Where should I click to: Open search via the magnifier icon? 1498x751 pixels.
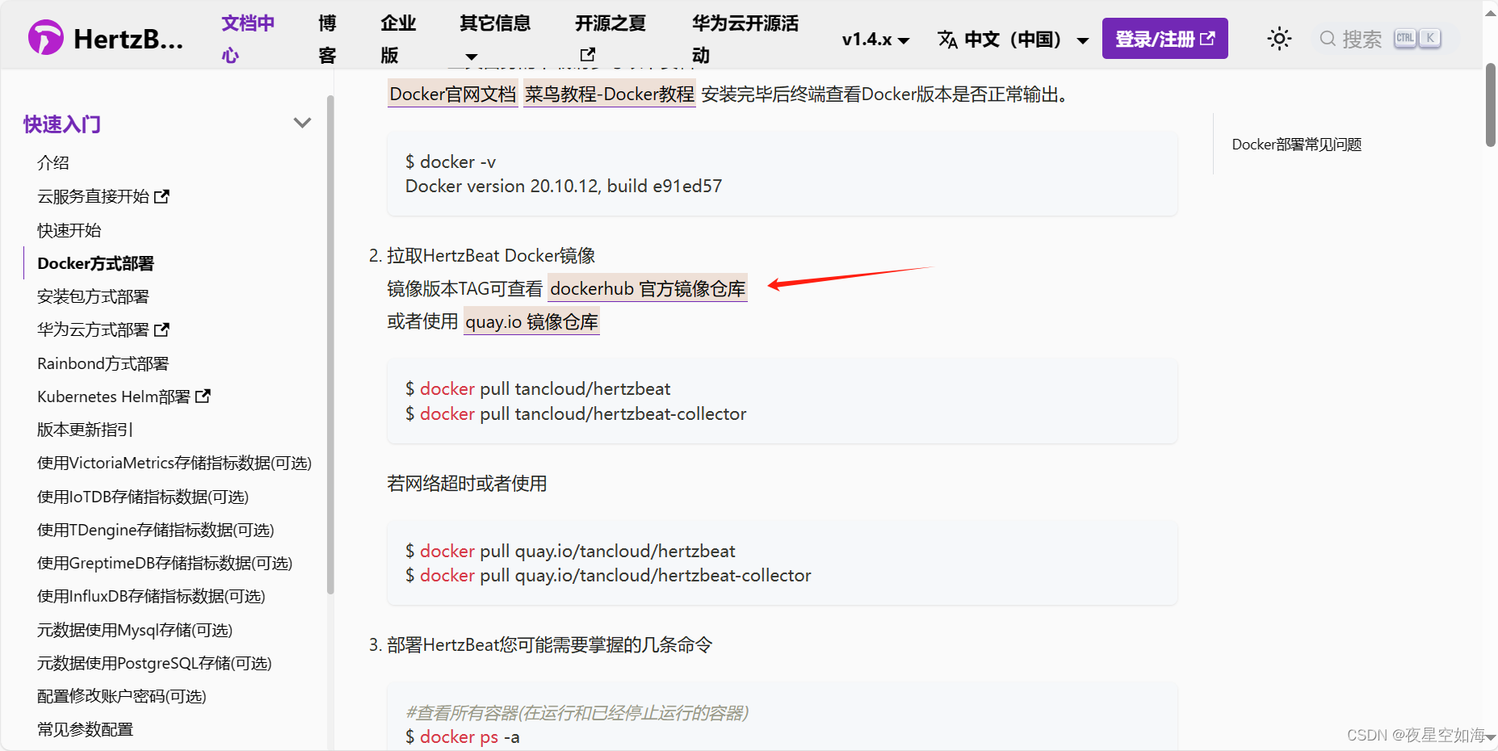pos(1327,38)
